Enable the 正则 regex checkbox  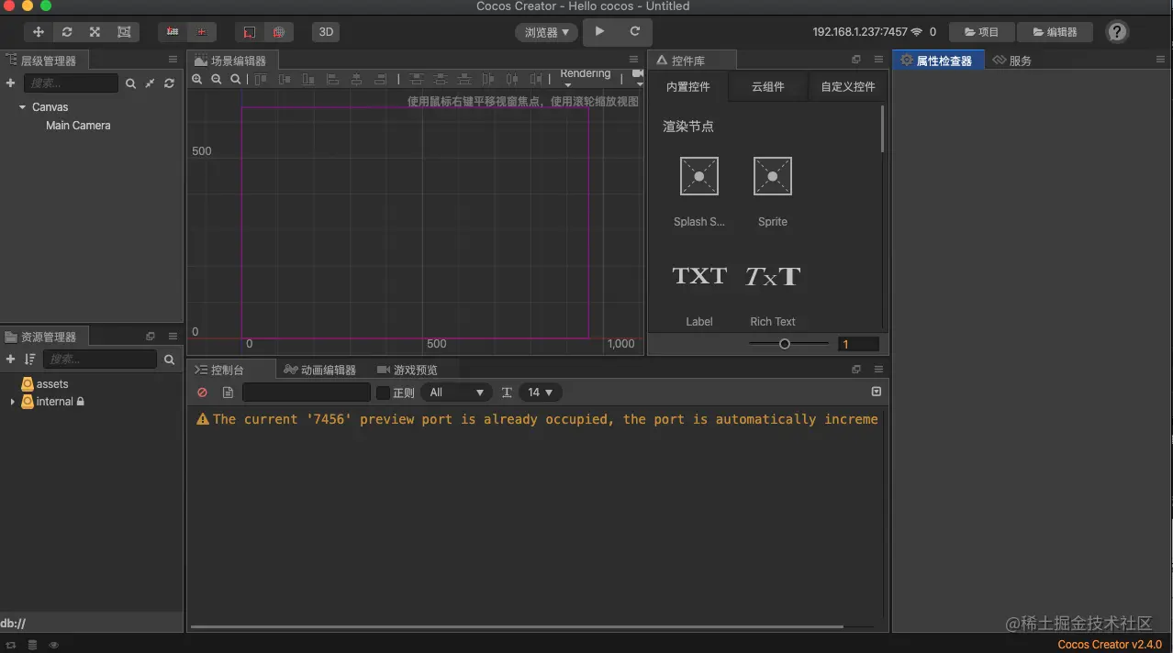[x=384, y=393]
